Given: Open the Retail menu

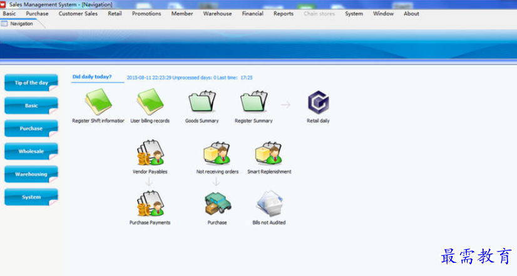Looking at the screenshot, I should point(115,14).
